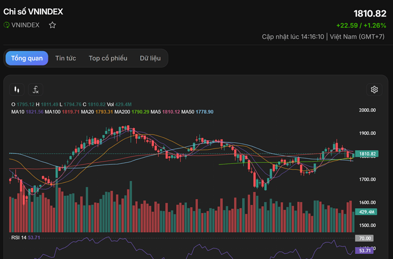393x259 pixels.
Task: Click the 1700.00 price axis label
Action: (x=367, y=179)
